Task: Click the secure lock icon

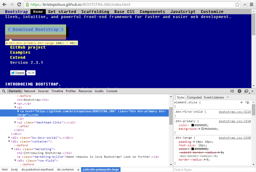Action: point(27,4)
